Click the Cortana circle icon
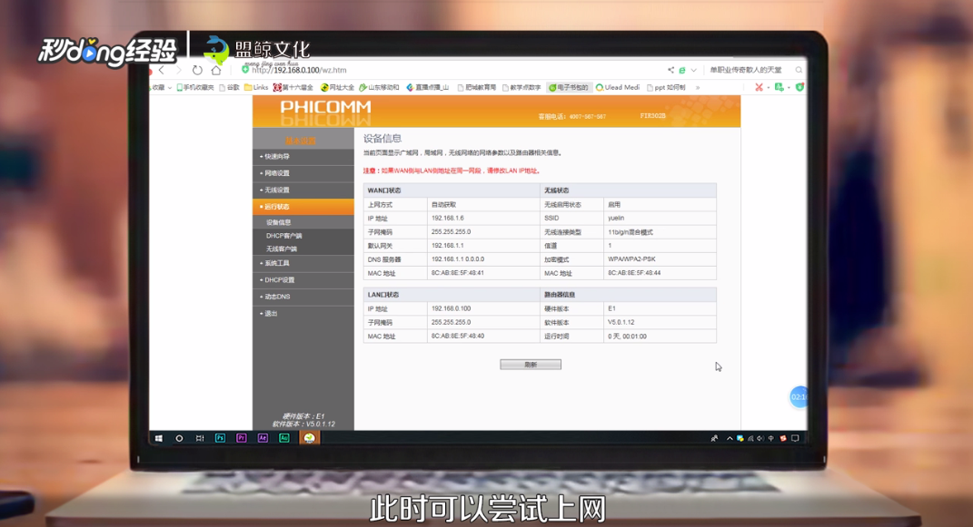 tap(179, 438)
